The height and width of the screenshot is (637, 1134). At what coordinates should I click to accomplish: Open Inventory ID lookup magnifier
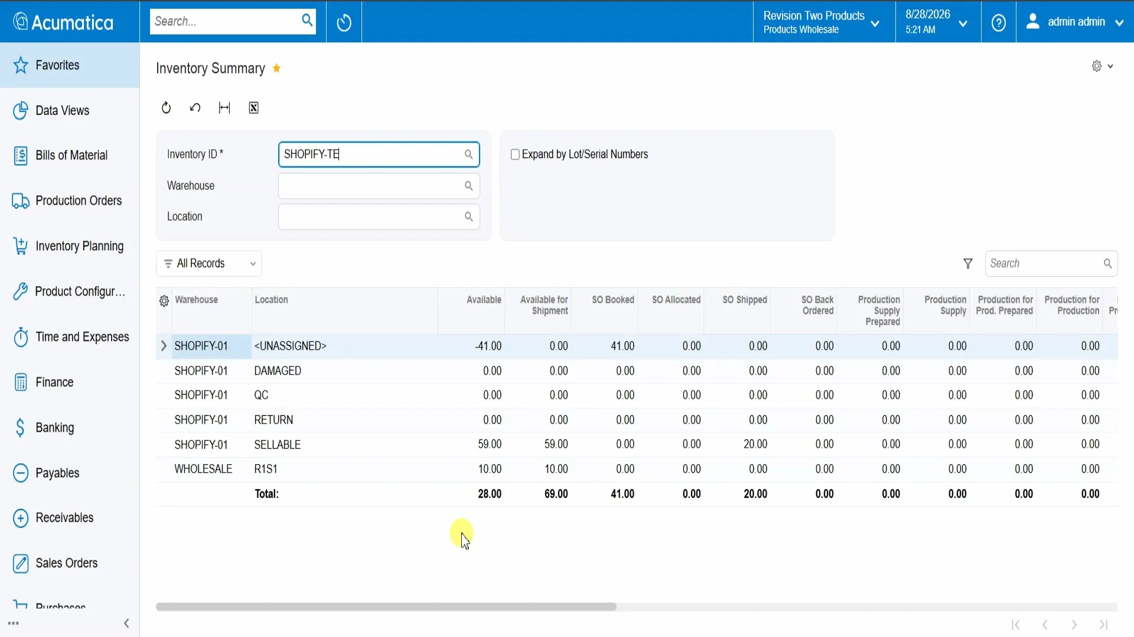[x=468, y=155]
